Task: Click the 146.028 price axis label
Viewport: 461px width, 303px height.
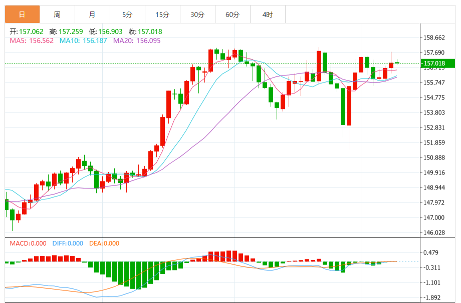Action: click(x=434, y=232)
